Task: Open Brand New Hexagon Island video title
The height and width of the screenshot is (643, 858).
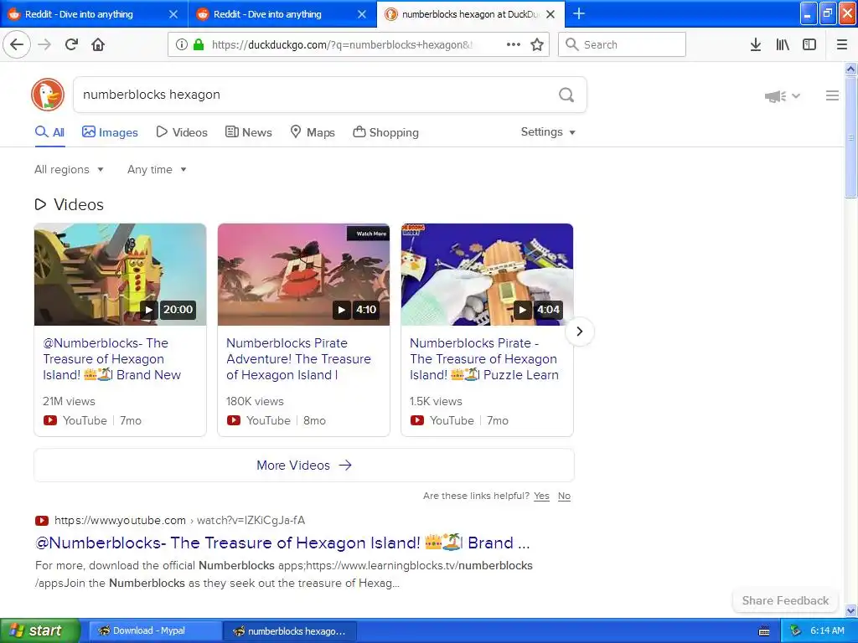Action: point(112,358)
